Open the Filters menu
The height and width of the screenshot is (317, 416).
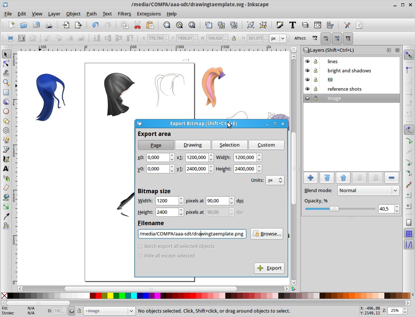tap(124, 14)
